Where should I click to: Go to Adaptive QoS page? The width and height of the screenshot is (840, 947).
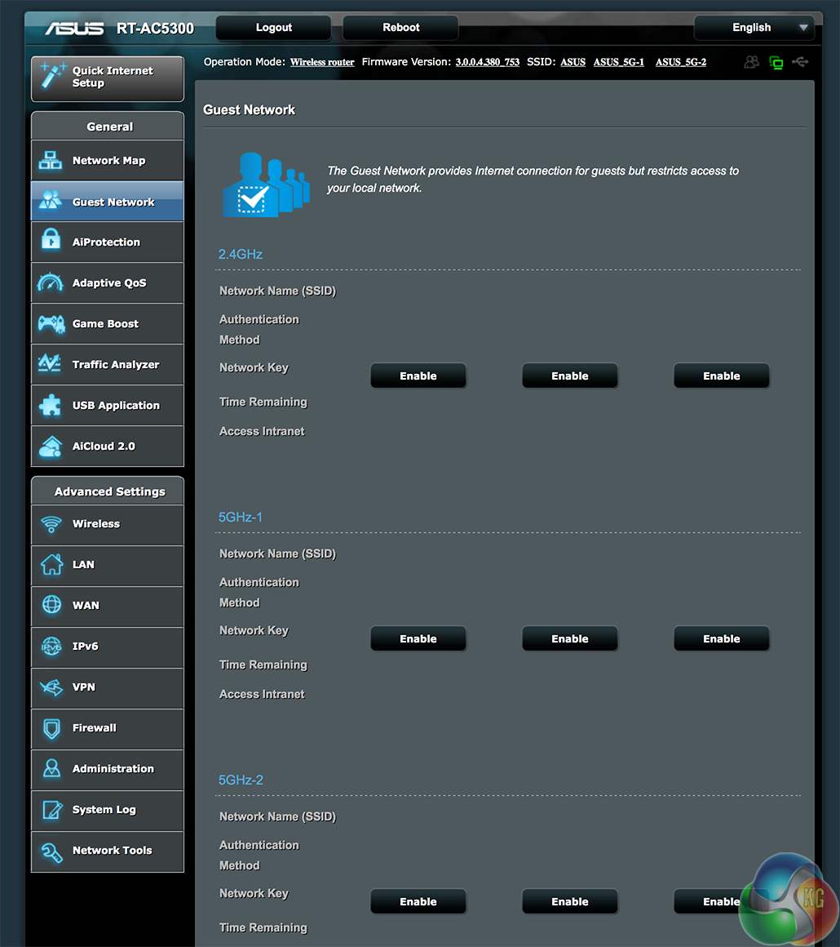[108, 282]
